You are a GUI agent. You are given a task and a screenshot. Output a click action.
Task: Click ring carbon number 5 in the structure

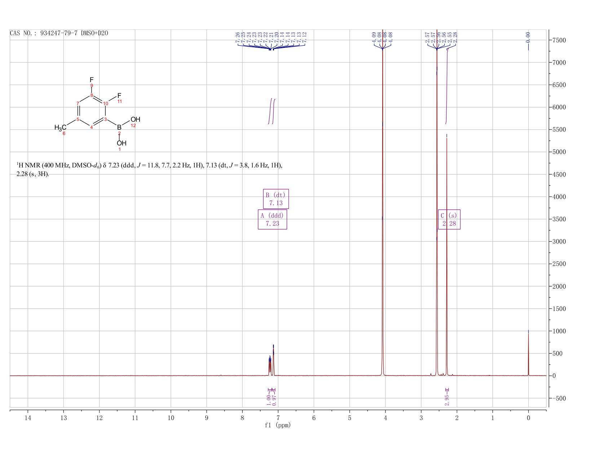[78, 119]
